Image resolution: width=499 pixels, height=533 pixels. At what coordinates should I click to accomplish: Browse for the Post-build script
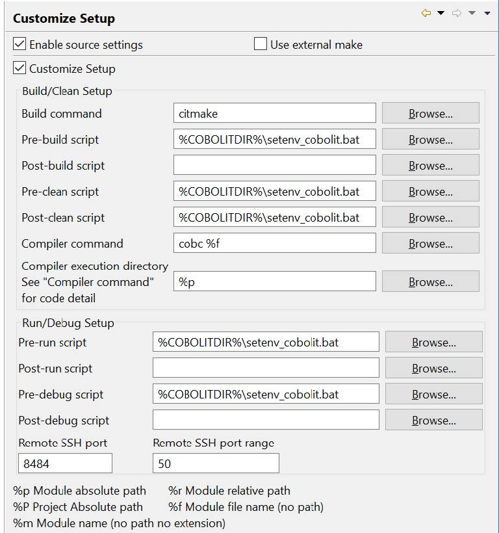(x=430, y=165)
